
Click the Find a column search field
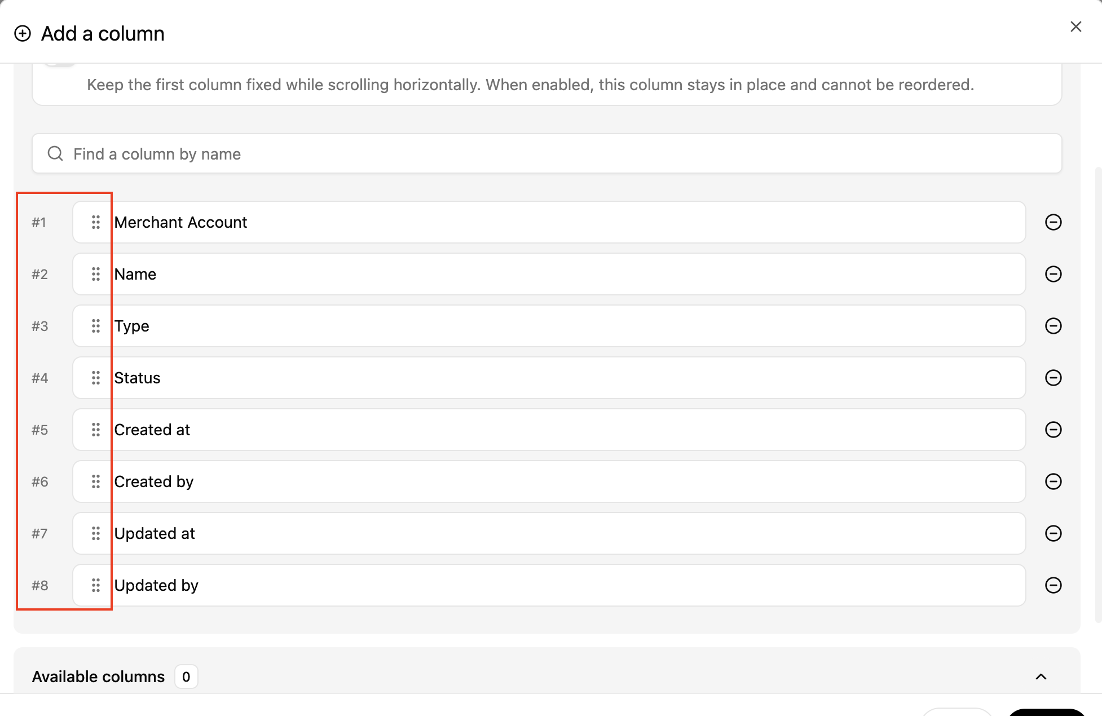coord(547,154)
